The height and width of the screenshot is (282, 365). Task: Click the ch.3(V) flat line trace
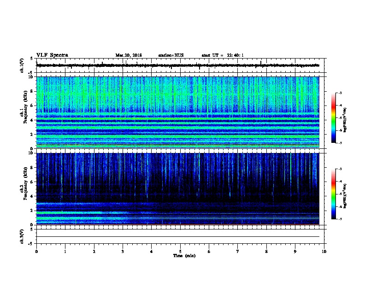[178, 237]
